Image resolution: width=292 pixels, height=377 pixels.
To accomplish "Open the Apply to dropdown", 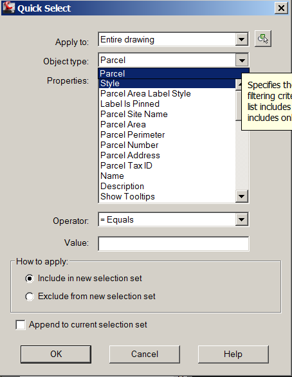I will [242, 39].
